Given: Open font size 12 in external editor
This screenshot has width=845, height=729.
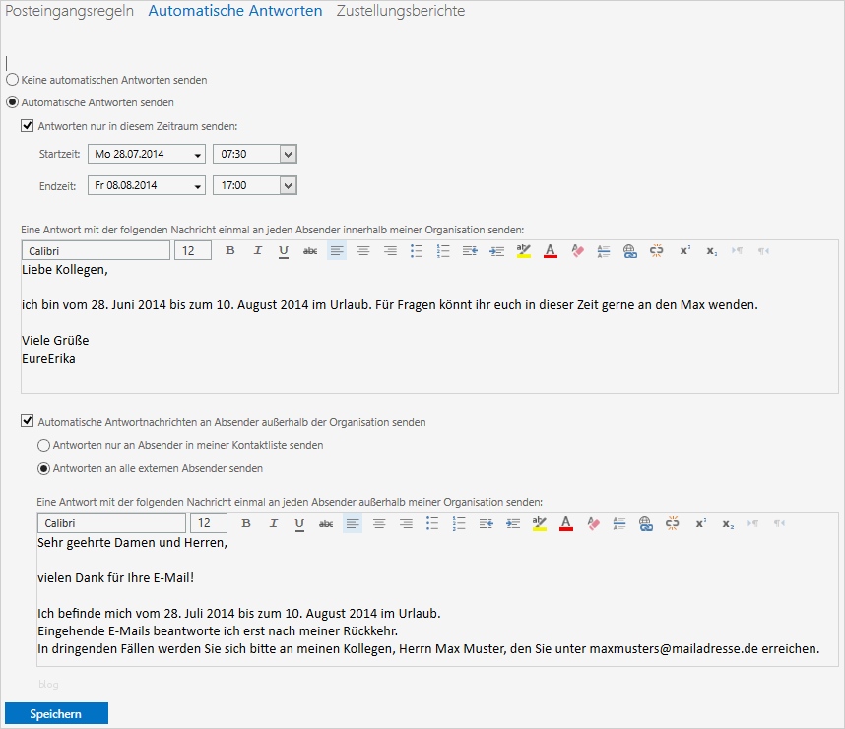Looking at the screenshot, I should pyautogui.click(x=209, y=523).
